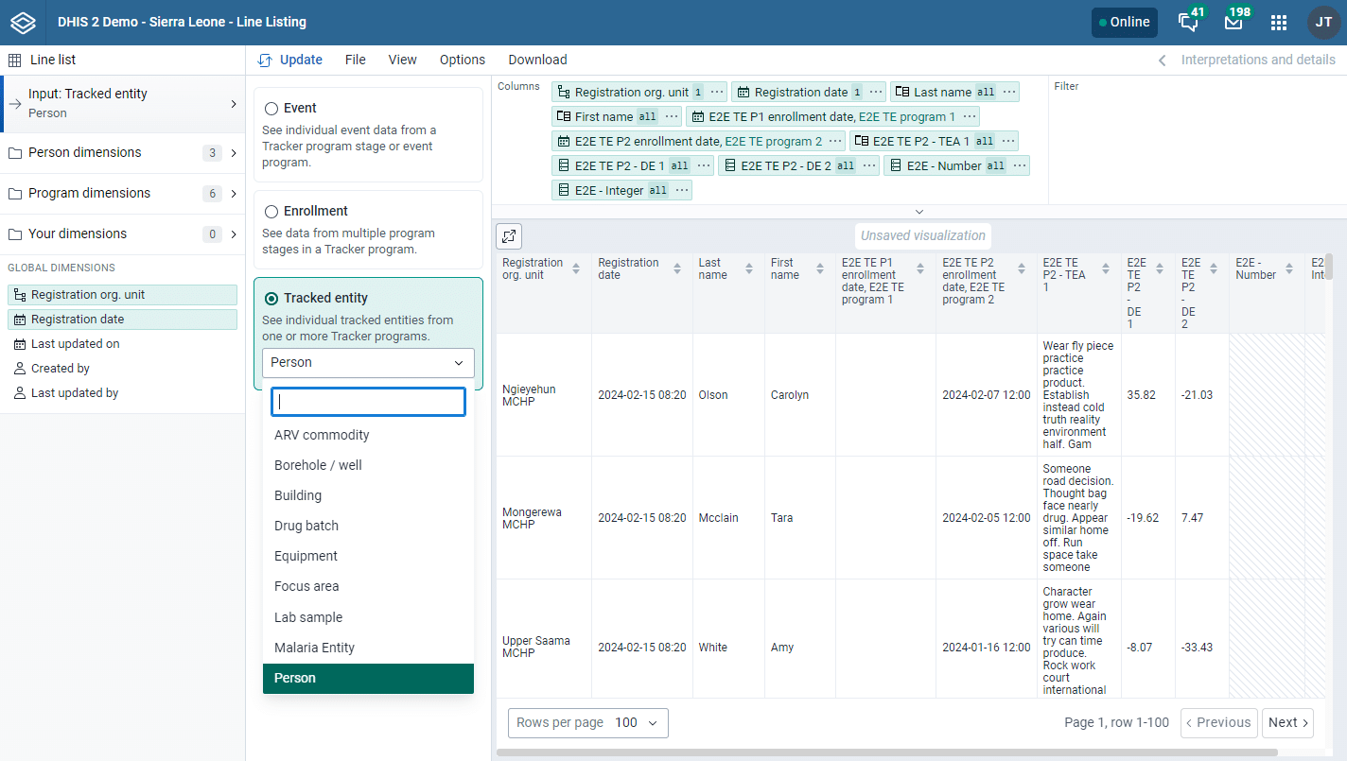The image size is (1347, 761).
Task: Open the messages icon with 41 badge
Action: 1190,22
